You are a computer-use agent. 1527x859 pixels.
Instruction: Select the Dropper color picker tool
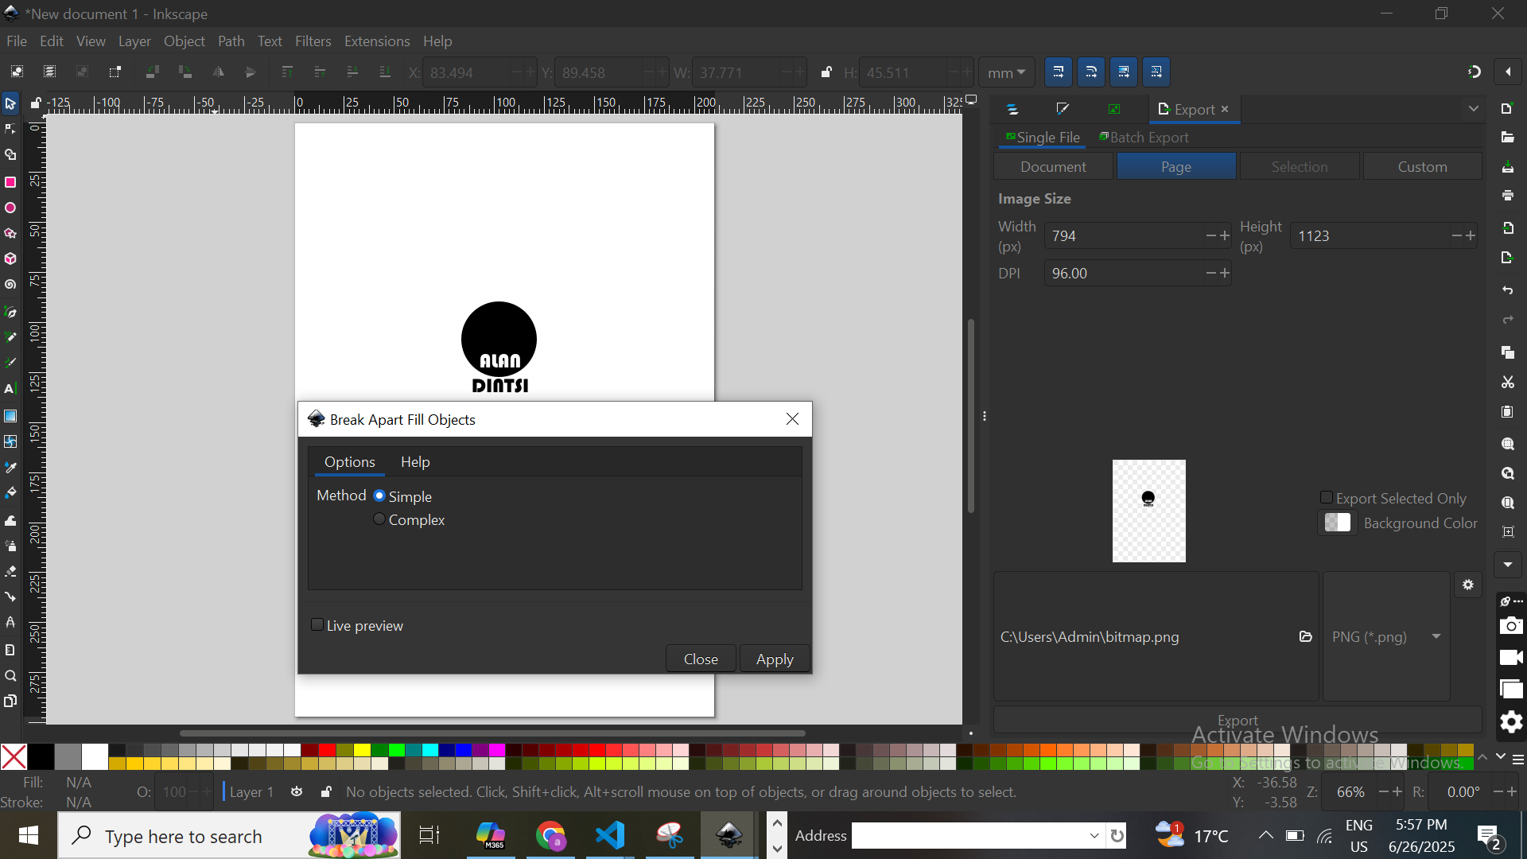pos(10,468)
